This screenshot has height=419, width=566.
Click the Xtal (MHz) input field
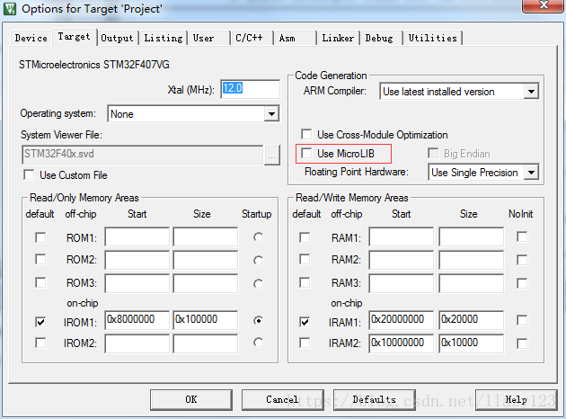point(250,89)
